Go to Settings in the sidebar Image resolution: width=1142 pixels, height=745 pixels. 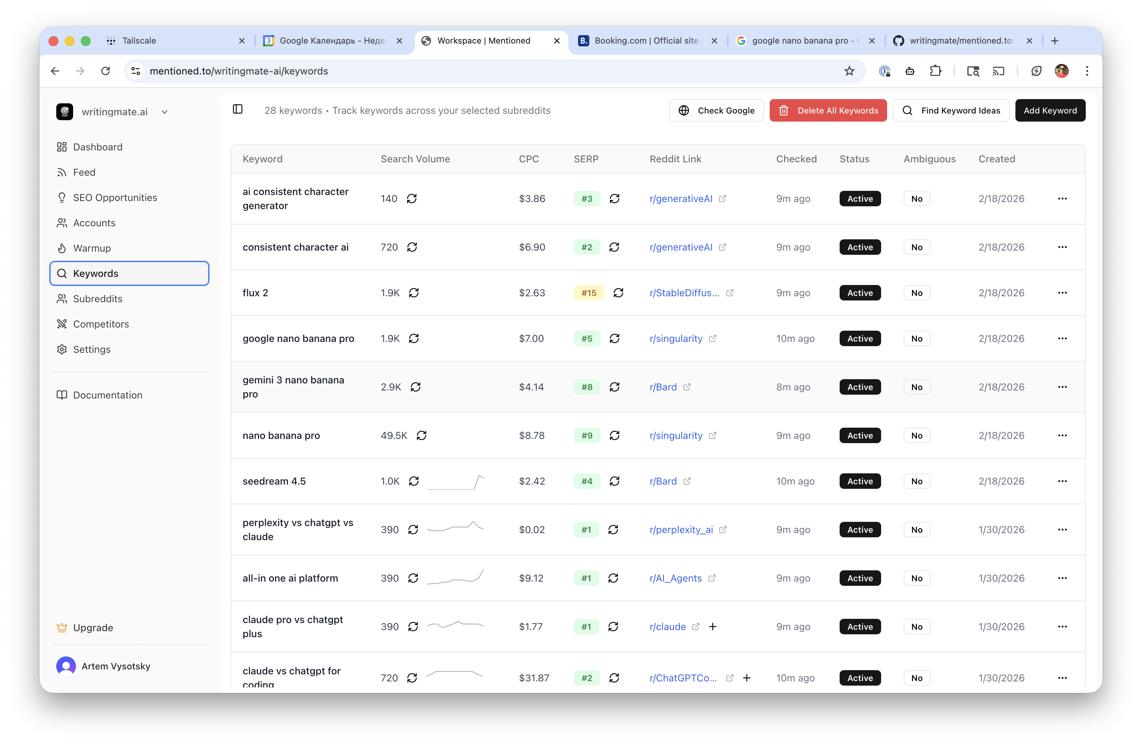pos(129,349)
